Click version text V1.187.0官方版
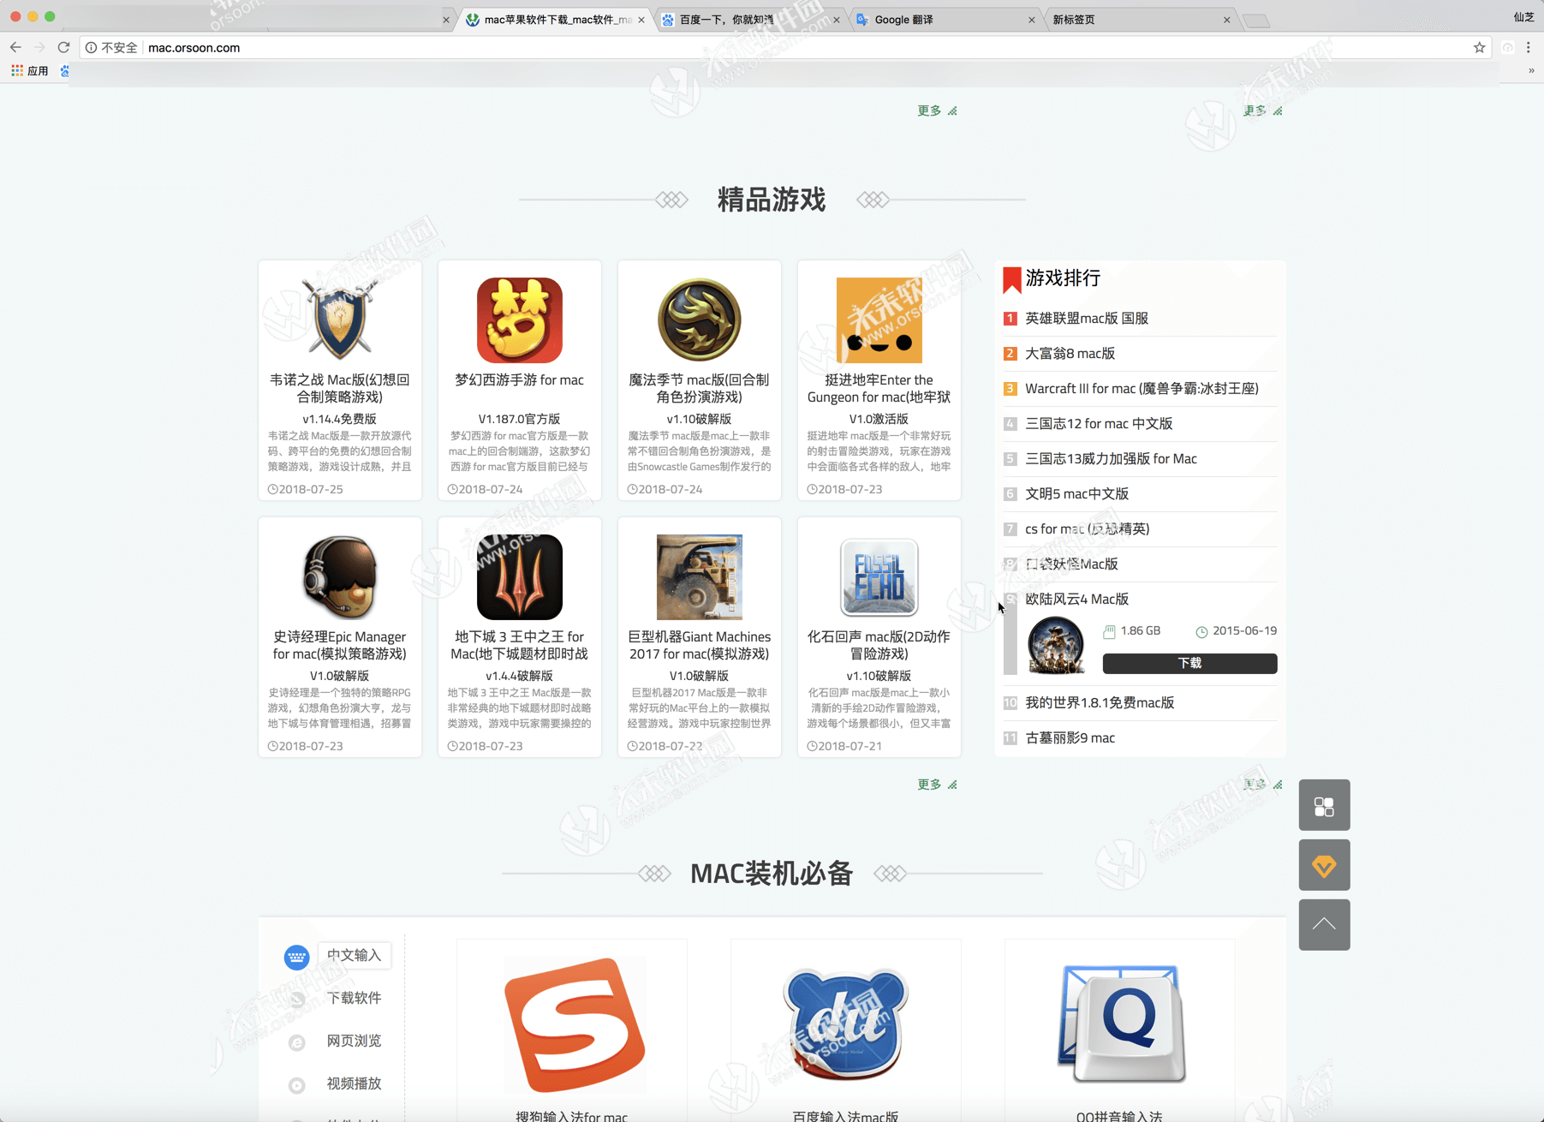 (x=520, y=419)
